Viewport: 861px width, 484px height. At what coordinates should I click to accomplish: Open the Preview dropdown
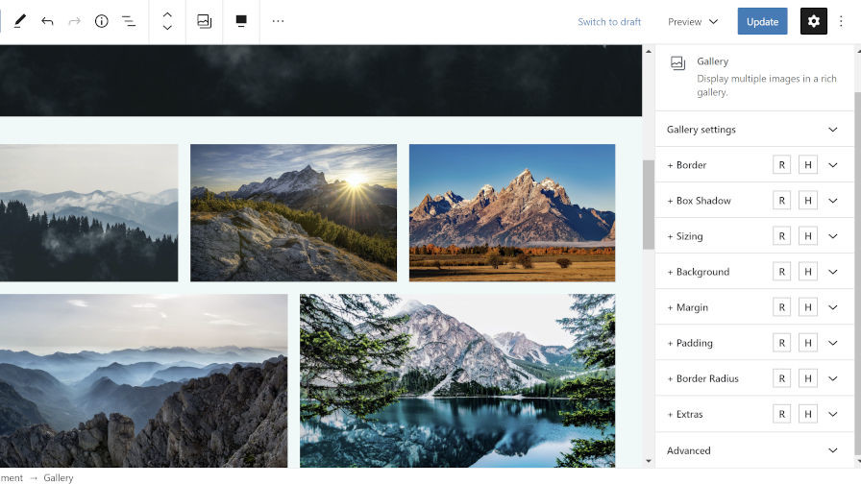point(693,21)
